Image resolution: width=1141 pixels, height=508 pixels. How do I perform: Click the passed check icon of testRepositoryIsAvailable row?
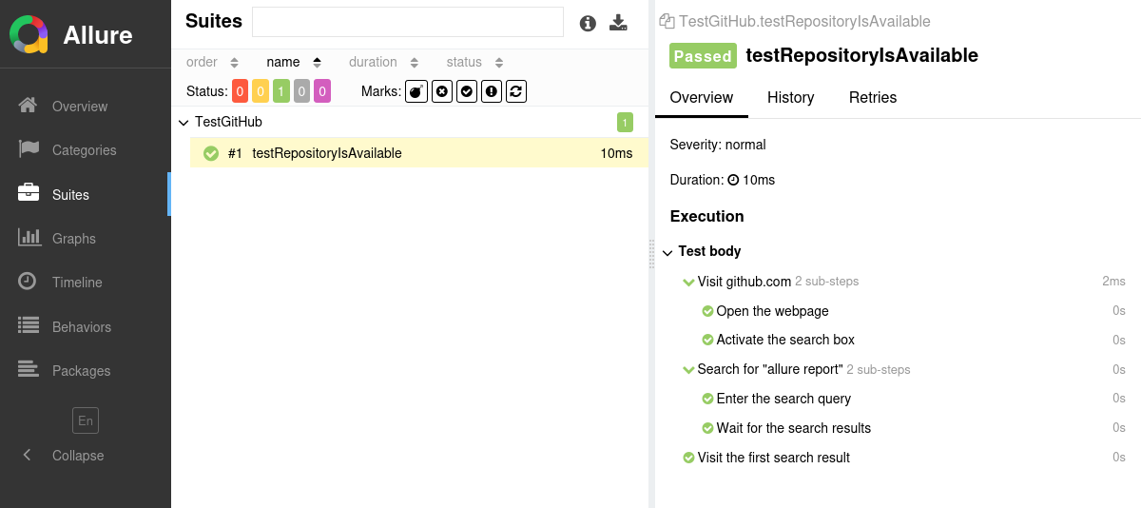pos(211,153)
